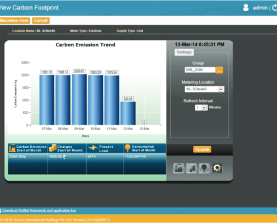Open the charges coins icon button

click(x=191, y=168)
